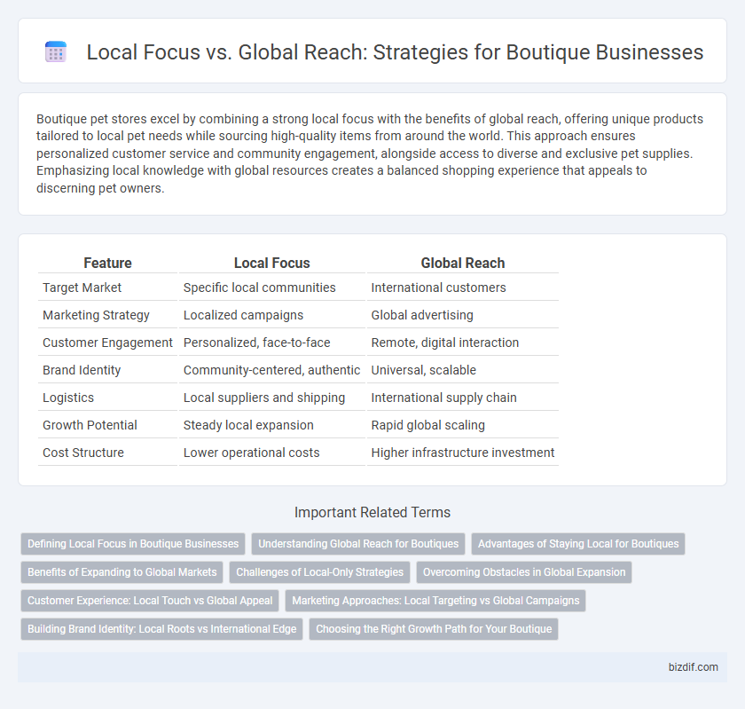The image size is (745, 709).
Task: Click the 'Global advertising' cell
Action: coord(463,315)
